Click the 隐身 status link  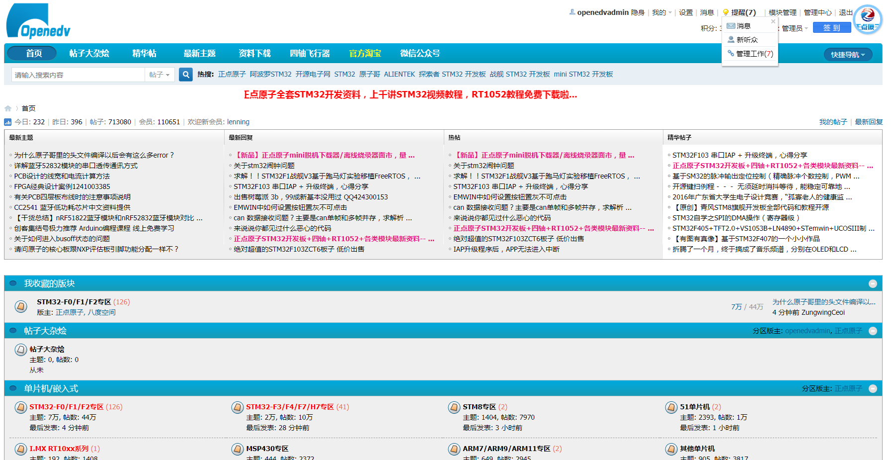point(638,12)
